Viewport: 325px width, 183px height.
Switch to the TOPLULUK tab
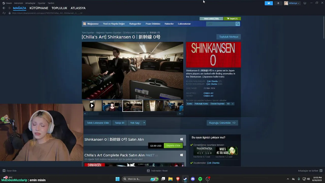(59, 8)
